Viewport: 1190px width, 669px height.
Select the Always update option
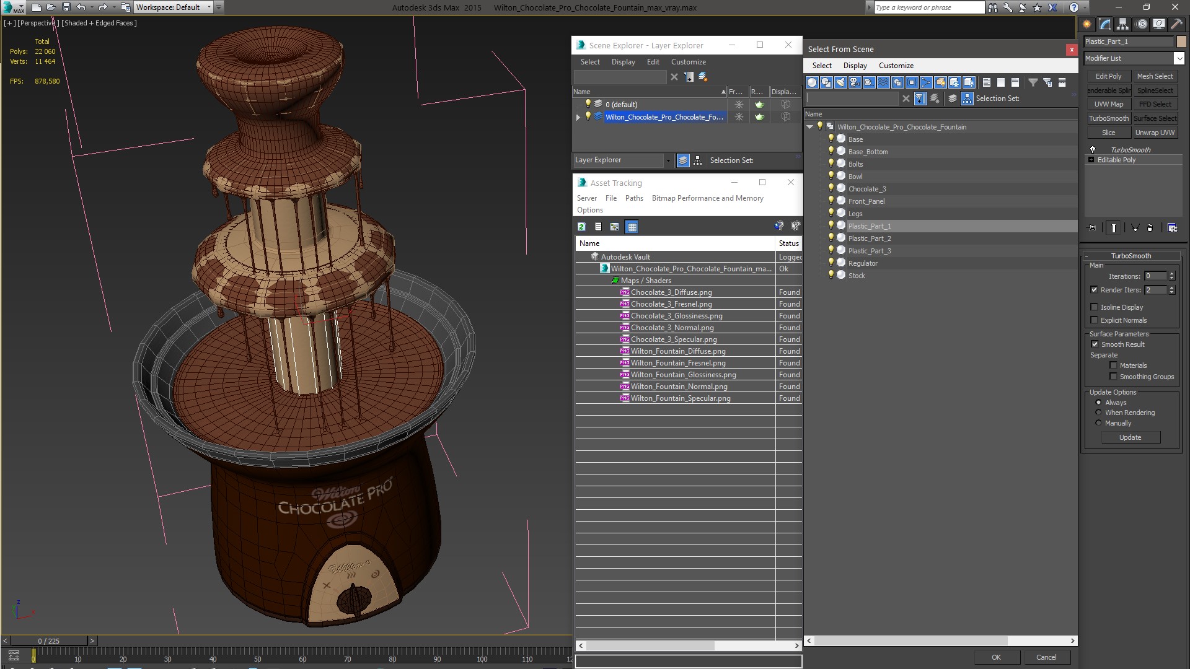tap(1099, 403)
